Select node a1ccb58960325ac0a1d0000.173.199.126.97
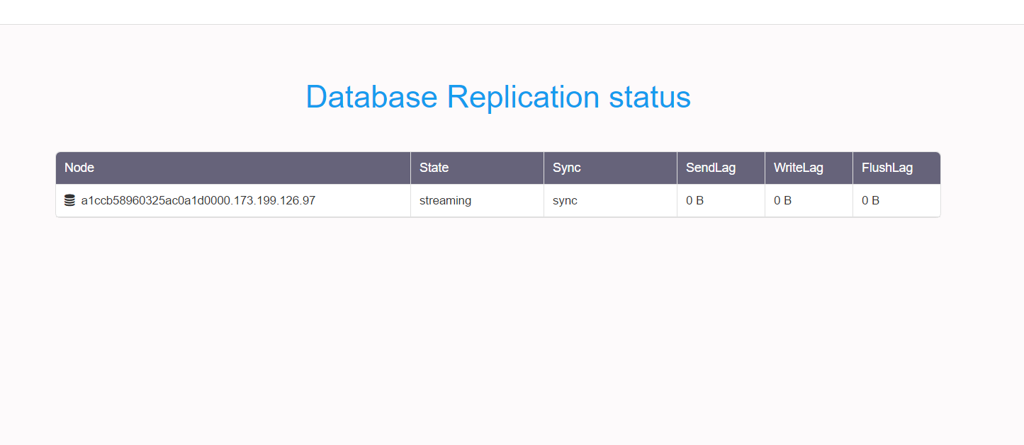This screenshot has width=1024, height=445. click(x=198, y=201)
